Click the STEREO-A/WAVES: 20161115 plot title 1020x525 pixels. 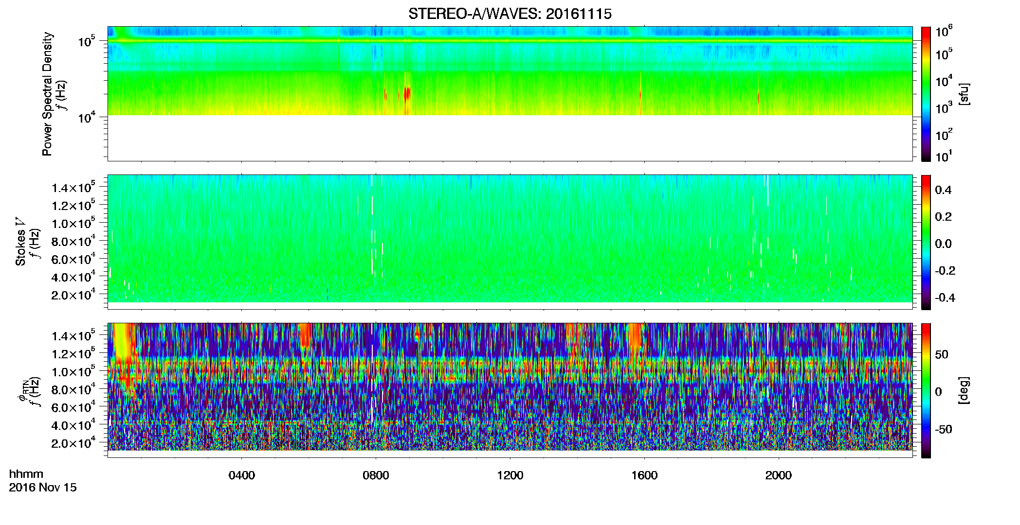[510, 14]
